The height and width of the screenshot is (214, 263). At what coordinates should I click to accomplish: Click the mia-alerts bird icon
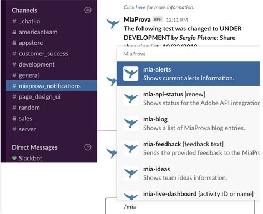(131, 73)
